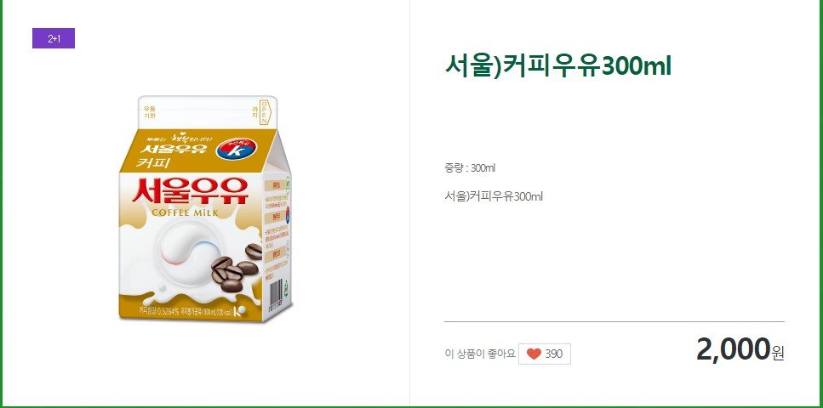
Task: Click the nutrition info panel on carton side
Action: (276, 228)
